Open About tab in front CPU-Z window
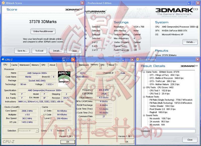The width and height of the screenshot is (201, 146). pos(52,65)
